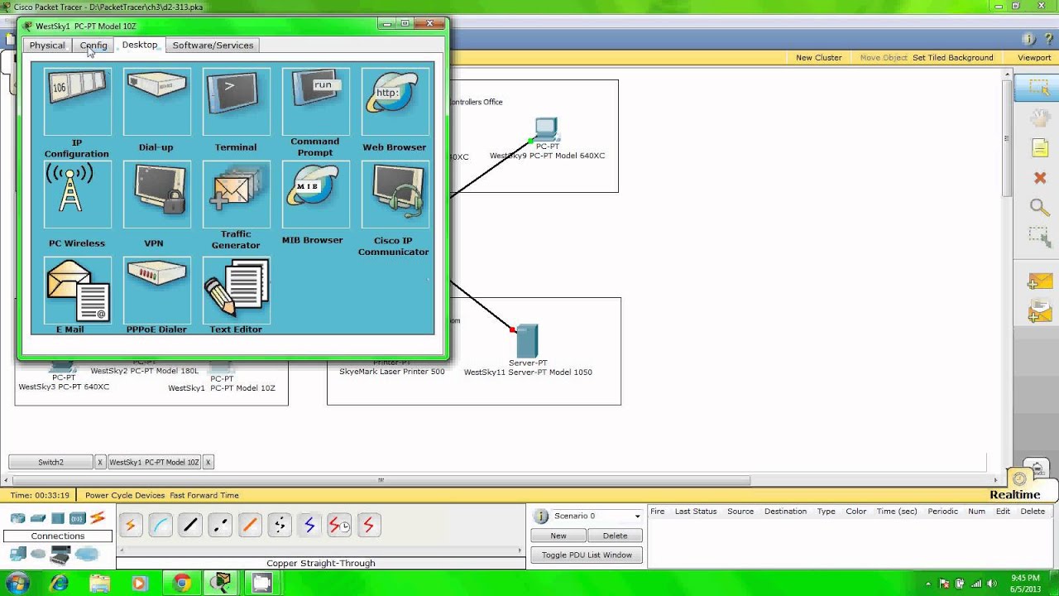Open PC Wireless settings

pos(77,195)
